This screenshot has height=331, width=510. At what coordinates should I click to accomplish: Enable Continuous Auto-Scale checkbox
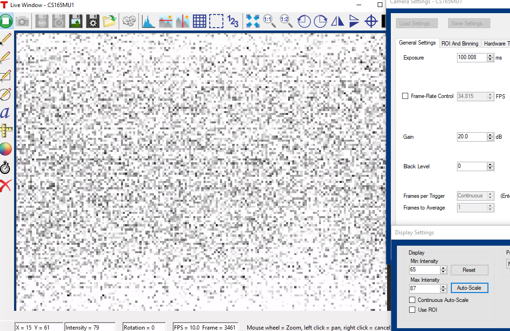pos(412,300)
